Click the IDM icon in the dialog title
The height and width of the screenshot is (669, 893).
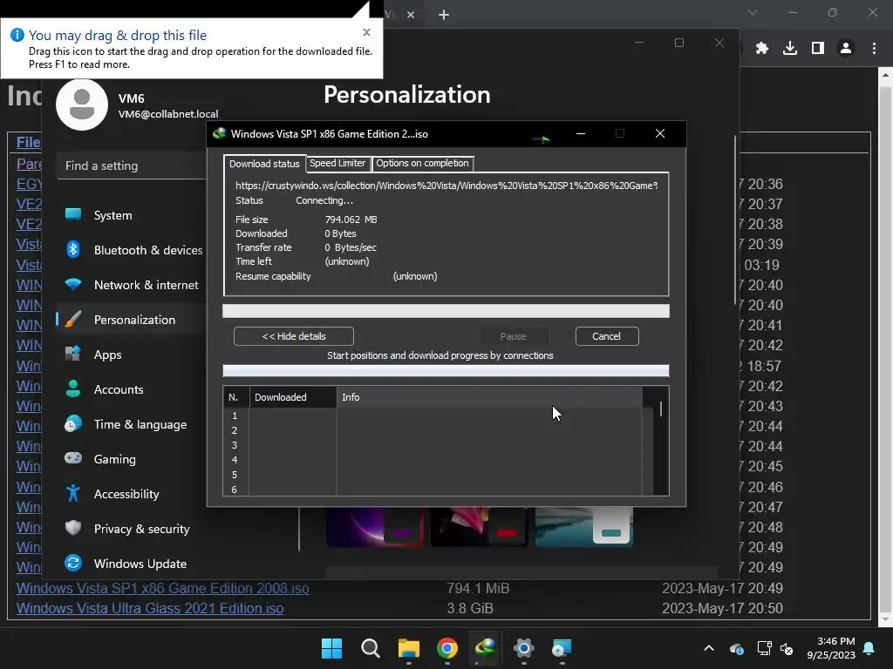coord(219,133)
